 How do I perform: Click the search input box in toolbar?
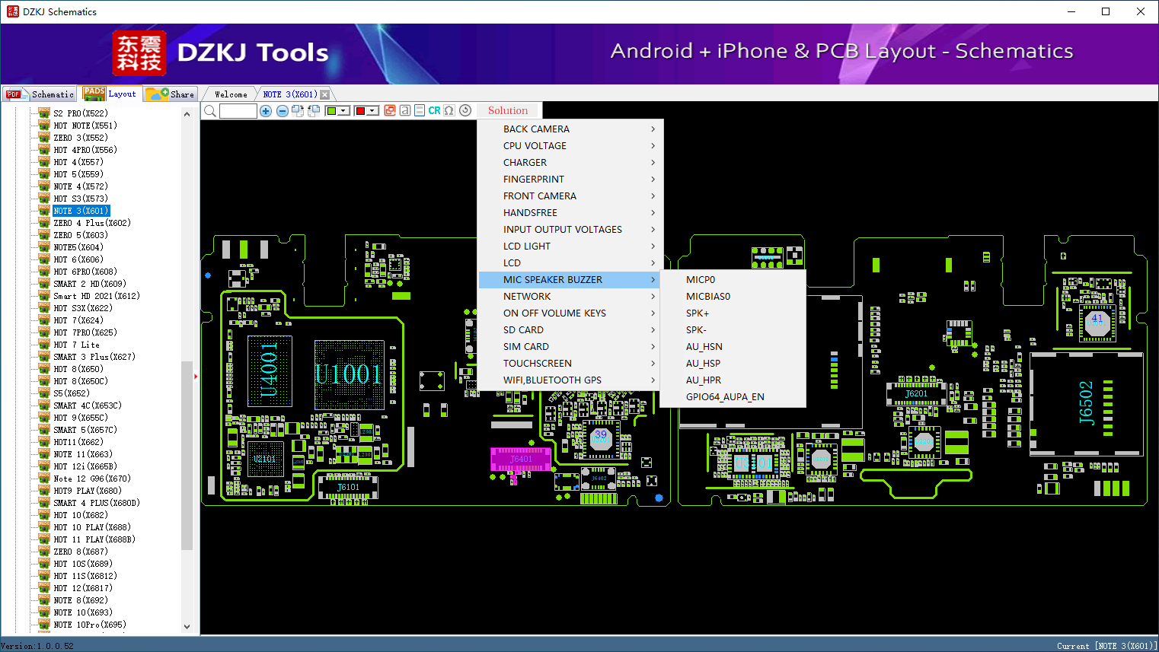click(238, 111)
